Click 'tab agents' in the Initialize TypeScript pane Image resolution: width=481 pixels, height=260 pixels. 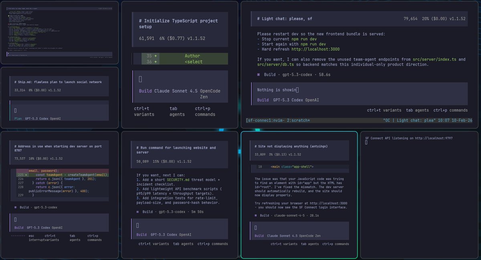177,111
